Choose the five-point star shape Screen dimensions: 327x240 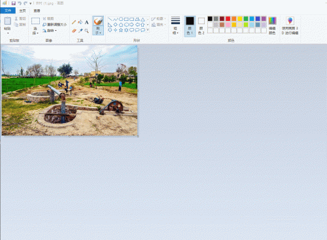click(x=121, y=30)
